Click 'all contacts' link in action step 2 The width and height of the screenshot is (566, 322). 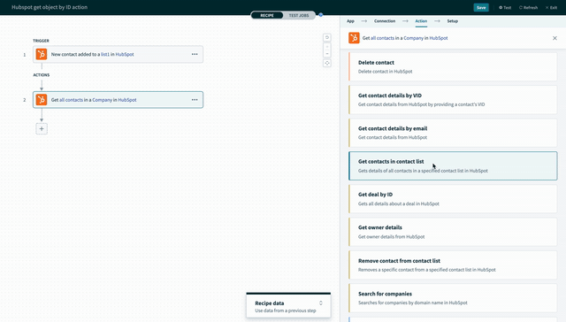tap(71, 100)
